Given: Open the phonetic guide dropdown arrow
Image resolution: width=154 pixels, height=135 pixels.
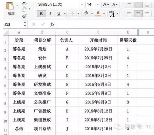Looking at the screenshot, I should pyautogui.click(x=118, y=14).
